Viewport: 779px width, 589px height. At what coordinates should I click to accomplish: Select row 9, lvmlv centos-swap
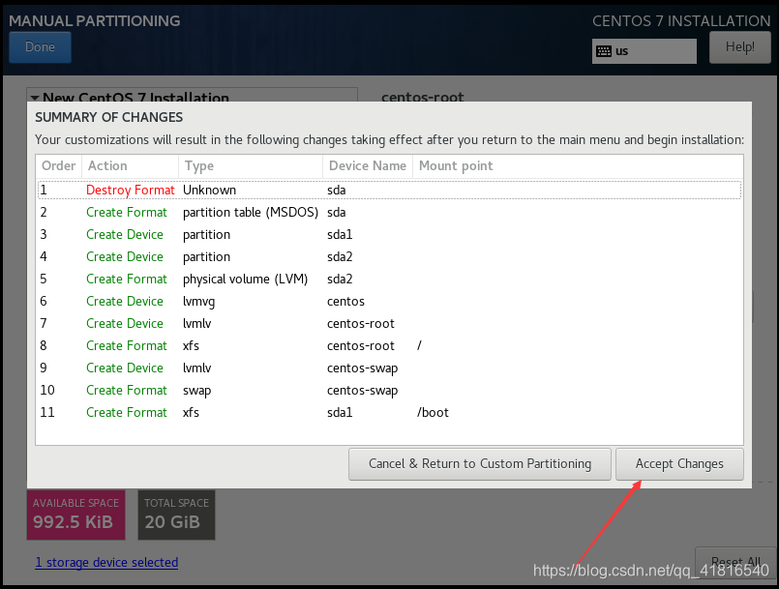389,368
